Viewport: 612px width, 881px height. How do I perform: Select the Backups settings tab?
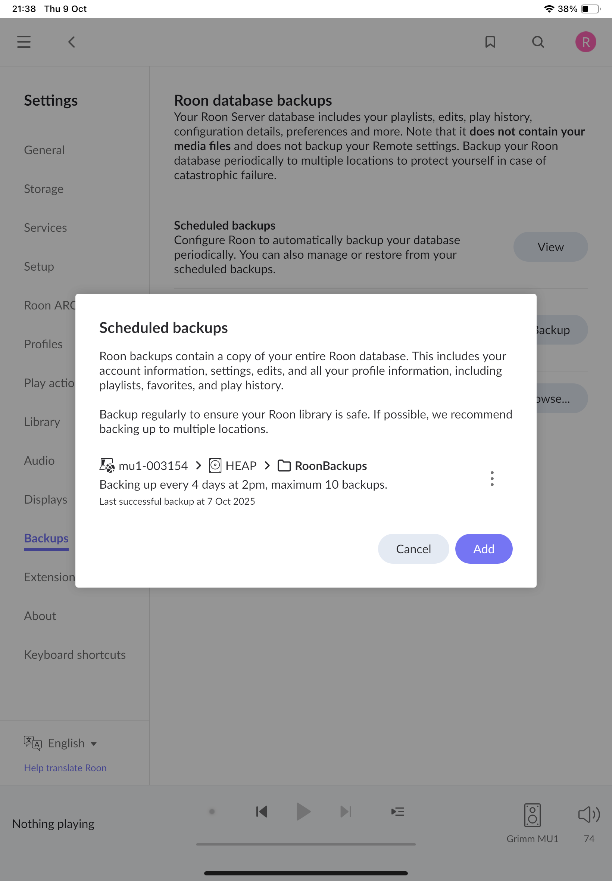click(46, 538)
